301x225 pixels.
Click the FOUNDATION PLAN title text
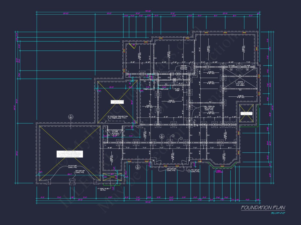[x=263, y=207]
